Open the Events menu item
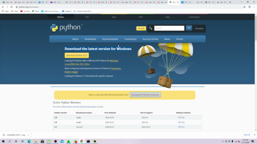 click(x=179, y=39)
